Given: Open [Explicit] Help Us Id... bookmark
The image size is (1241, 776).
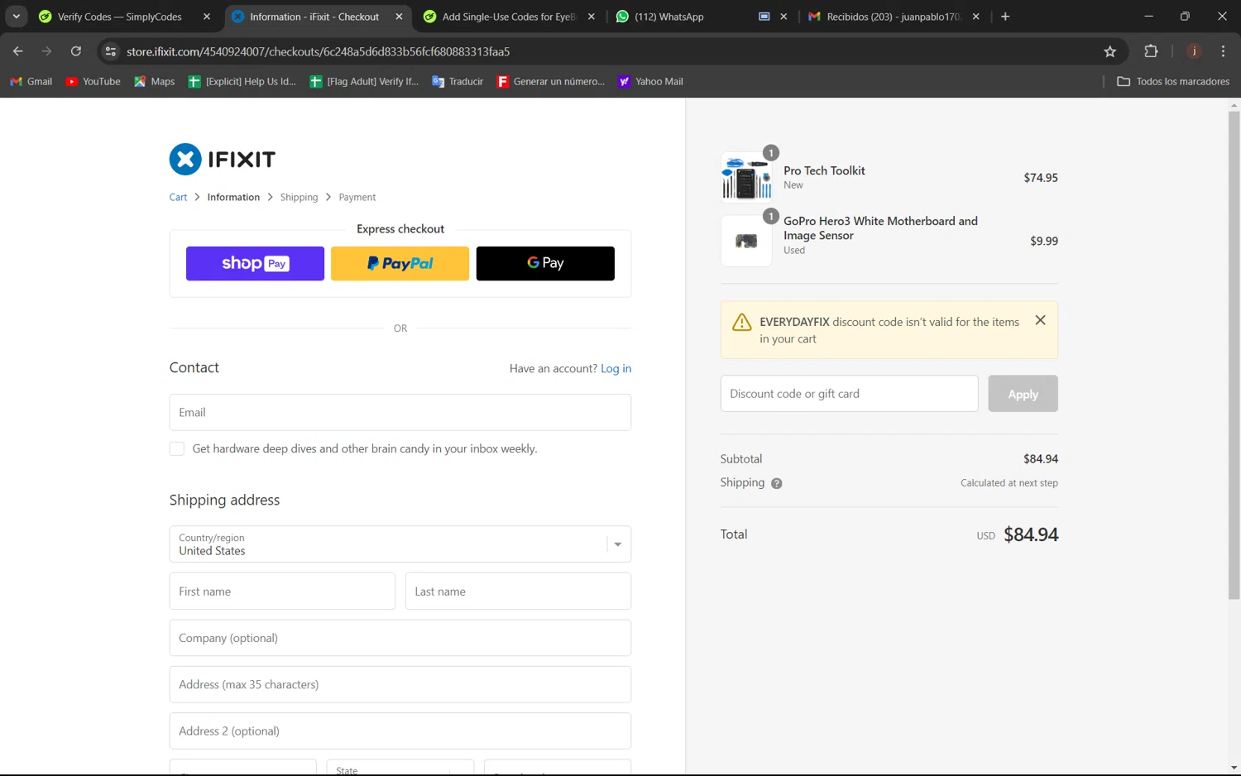Looking at the screenshot, I should (x=242, y=81).
